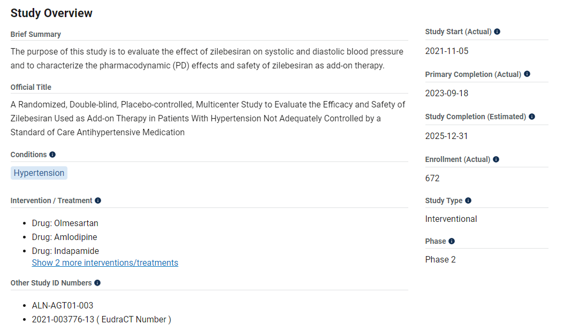Click the Study Overview heading
This screenshot has width=564, height=332.
coord(51,13)
